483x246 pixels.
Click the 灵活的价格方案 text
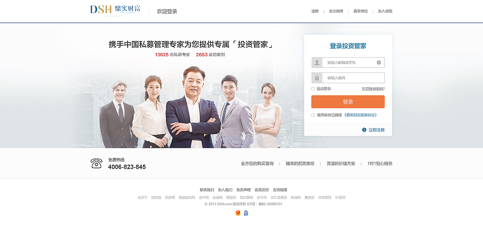click(341, 163)
